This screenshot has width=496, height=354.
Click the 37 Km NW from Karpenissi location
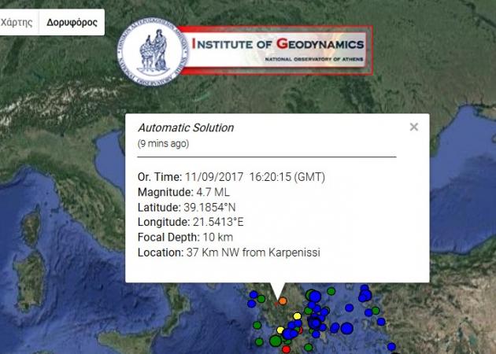[x=254, y=253]
